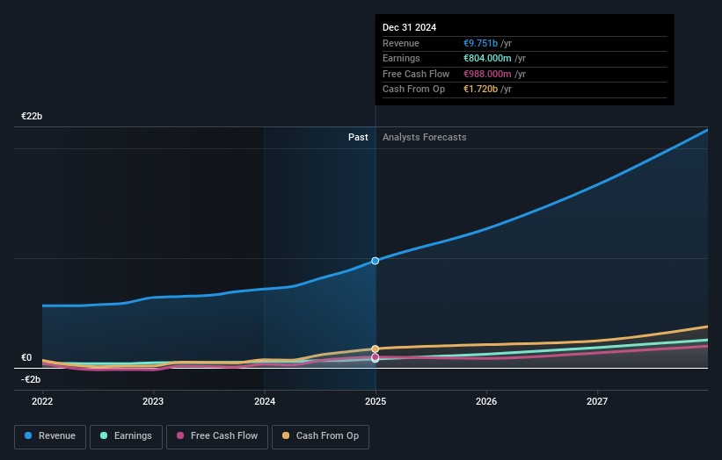
Task: Click the 2027 x-axis label
Action: click(597, 402)
